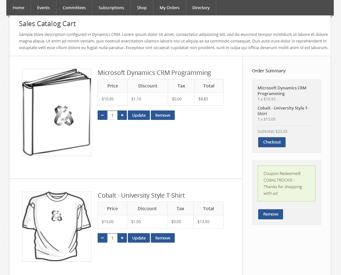
Task: Open Committees in the navigation bar
Action: click(74, 8)
